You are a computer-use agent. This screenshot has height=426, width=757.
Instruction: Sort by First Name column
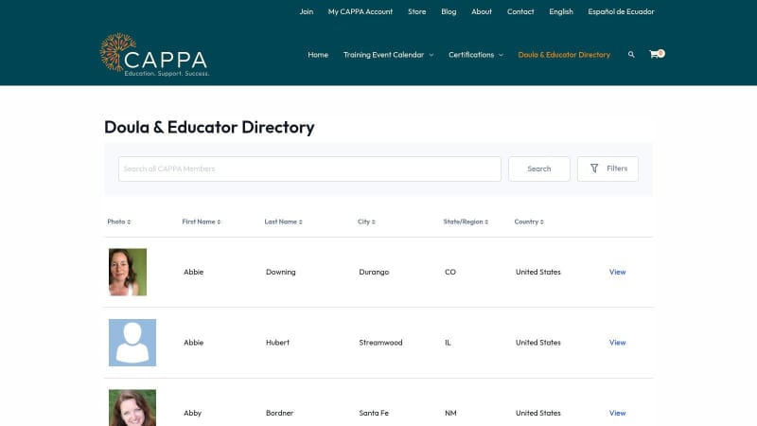click(201, 222)
